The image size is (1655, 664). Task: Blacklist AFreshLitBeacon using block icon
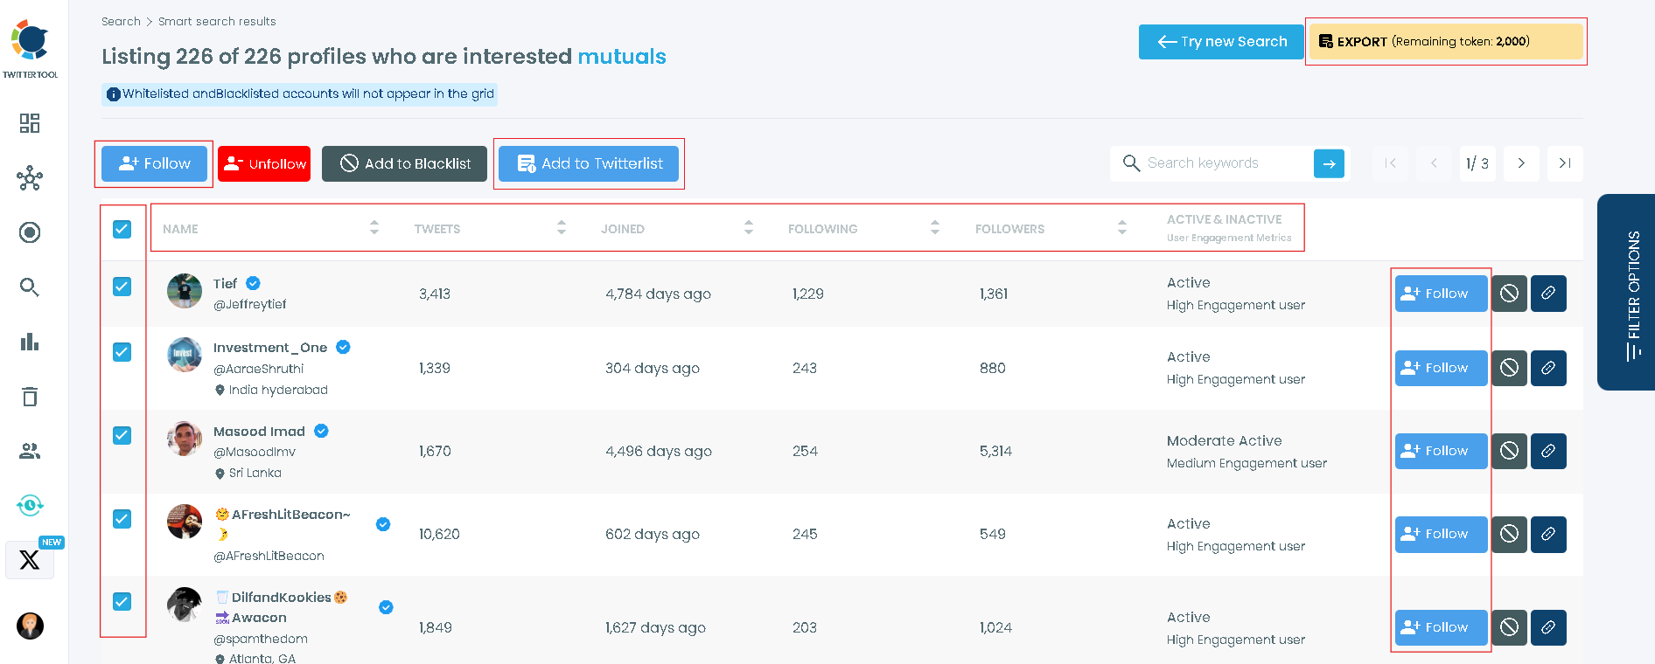coord(1509,534)
